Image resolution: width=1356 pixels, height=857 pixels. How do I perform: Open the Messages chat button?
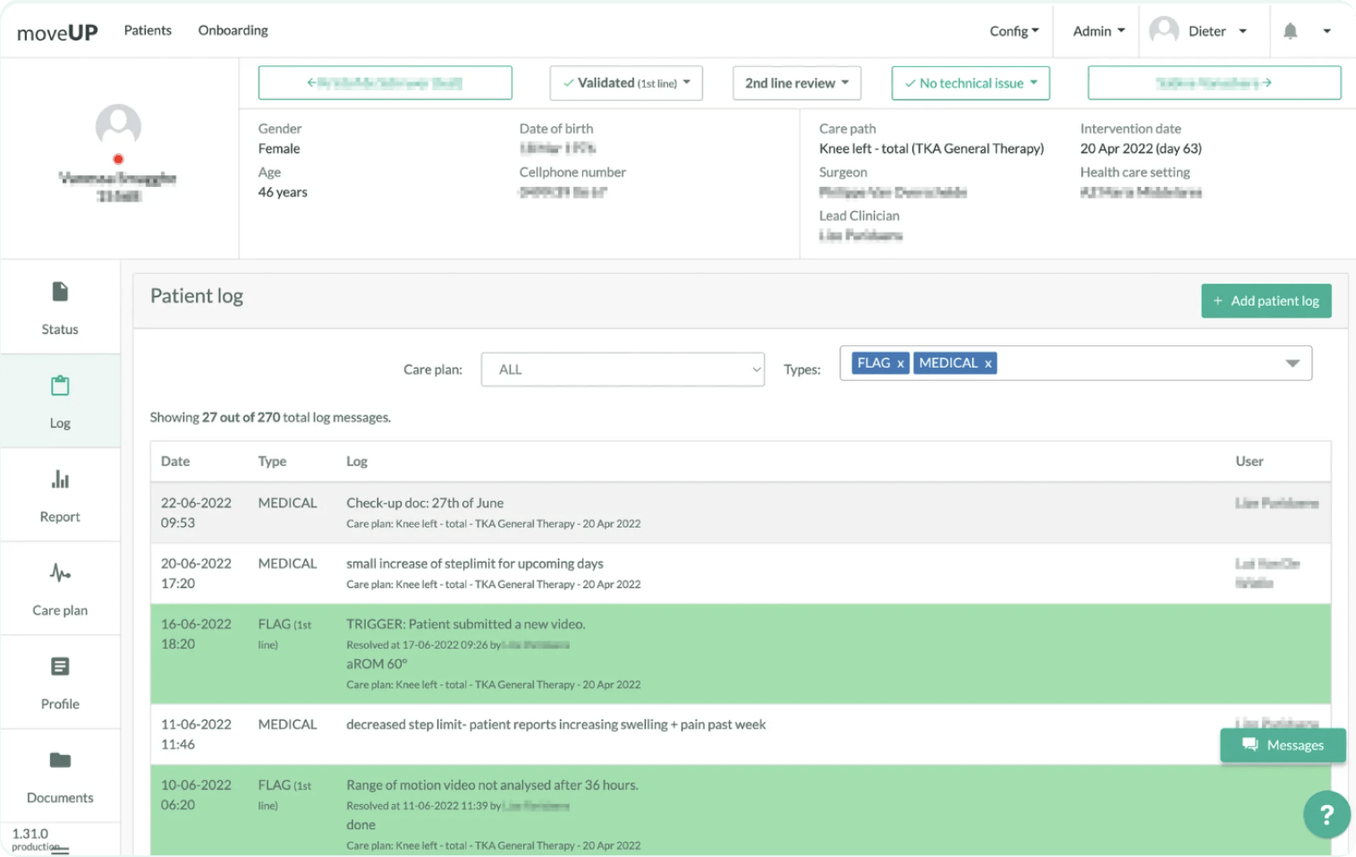pyautogui.click(x=1283, y=745)
